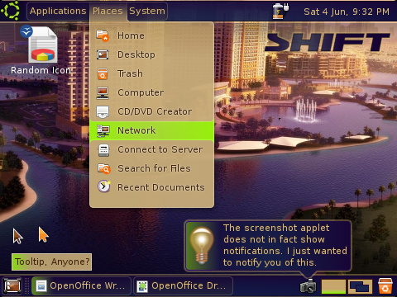Click the Home folder icon
The height and width of the screenshot is (297, 397).
coord(103,35)
